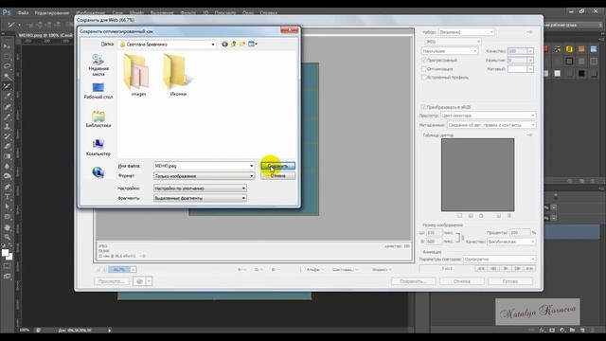Create a new folder
Screen dimensions: 606x341
tap(242, 45)
